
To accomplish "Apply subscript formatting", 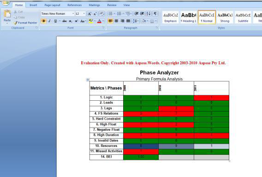I will 71,21.
